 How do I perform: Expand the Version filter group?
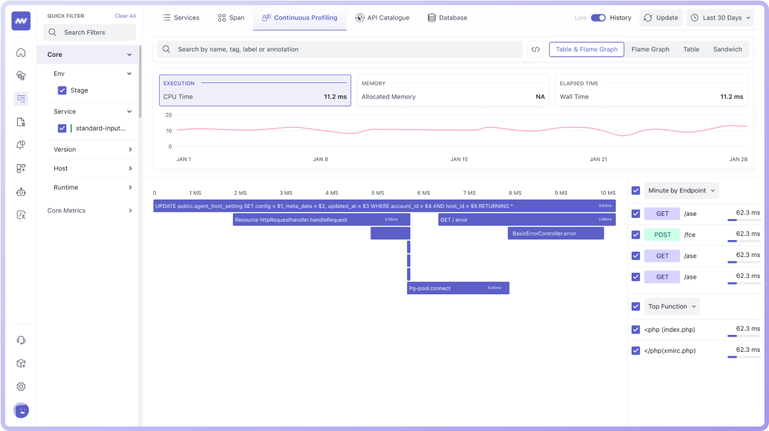pyautogui.click(x=130, y=150)
